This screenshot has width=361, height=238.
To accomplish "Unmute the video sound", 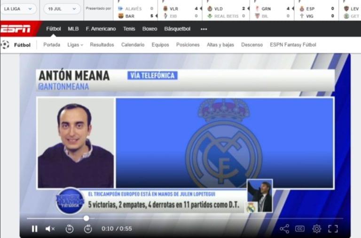I will point(50,229).
